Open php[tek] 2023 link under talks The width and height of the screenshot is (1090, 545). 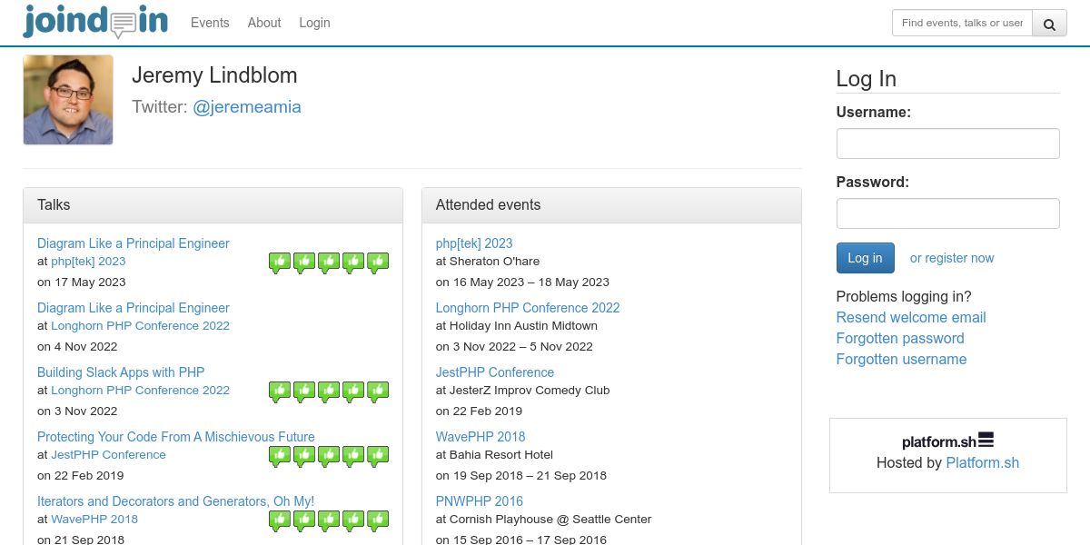[x=88, y=261]
